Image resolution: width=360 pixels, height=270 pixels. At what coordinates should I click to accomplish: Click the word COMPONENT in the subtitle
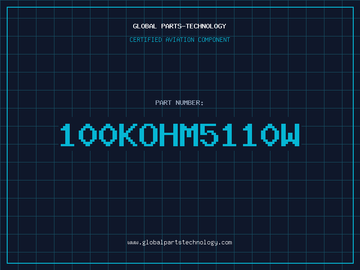click(x=214, y=40)
